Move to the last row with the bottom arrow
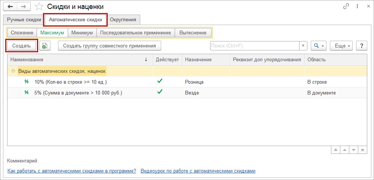 point(362,150)
